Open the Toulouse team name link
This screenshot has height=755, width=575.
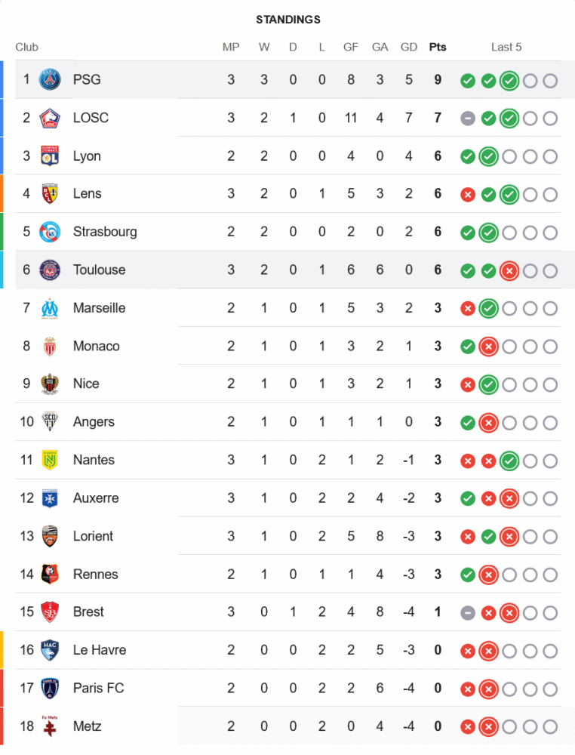click(x=99, y=270)
